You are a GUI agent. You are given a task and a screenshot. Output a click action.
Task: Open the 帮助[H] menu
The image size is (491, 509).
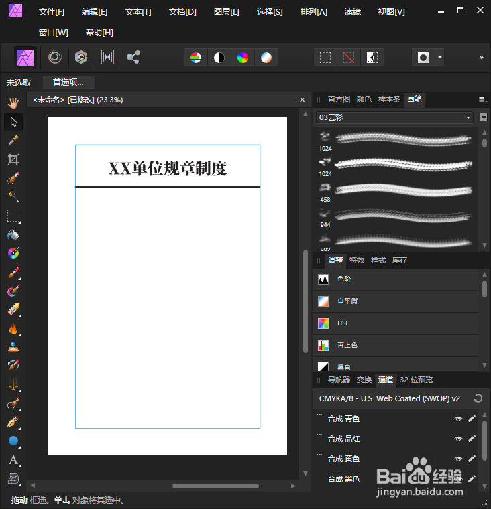tap(99, 32)
